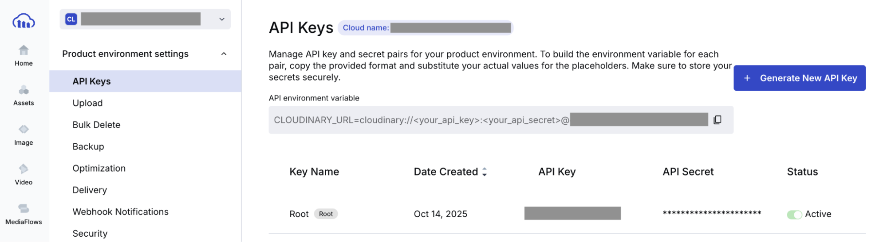
Task: Click the API environment variable label
Action: (x=314, y=98)
